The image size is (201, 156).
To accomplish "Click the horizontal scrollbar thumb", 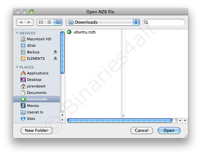I will pyautogui.click(x=120, y=120).
